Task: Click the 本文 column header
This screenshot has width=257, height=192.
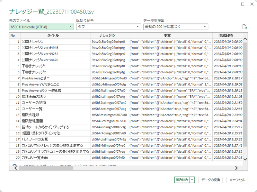Action: coord(170,36)
